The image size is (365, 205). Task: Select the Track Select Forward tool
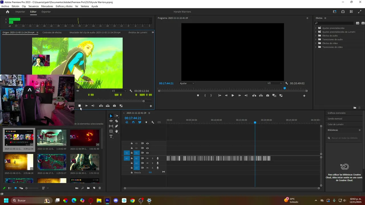[116, 116]
